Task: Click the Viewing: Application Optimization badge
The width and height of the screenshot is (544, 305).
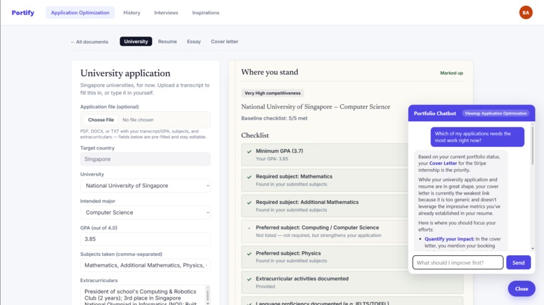Action: (x=495, y=113)
